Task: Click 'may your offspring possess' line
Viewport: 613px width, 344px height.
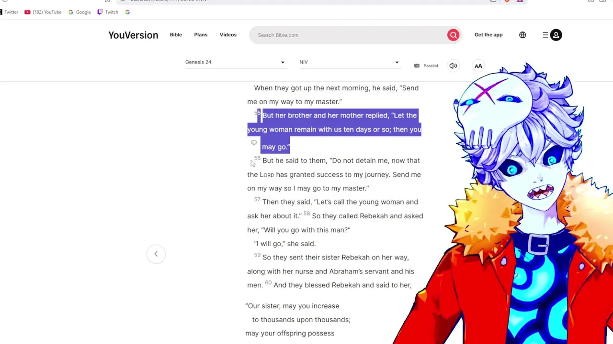Action: click(290, 333)
